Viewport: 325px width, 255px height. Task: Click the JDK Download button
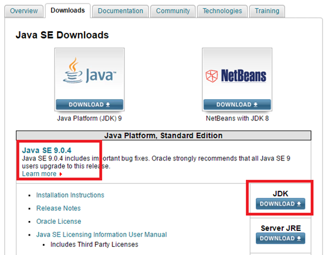pyautogui.click(x=280, y=204)
